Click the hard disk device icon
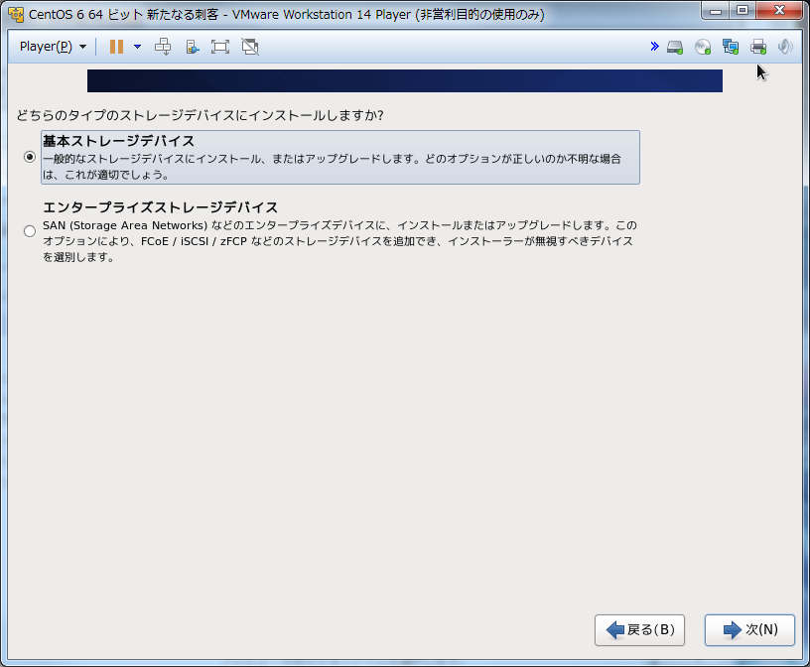810x667 pixels. 675,47
